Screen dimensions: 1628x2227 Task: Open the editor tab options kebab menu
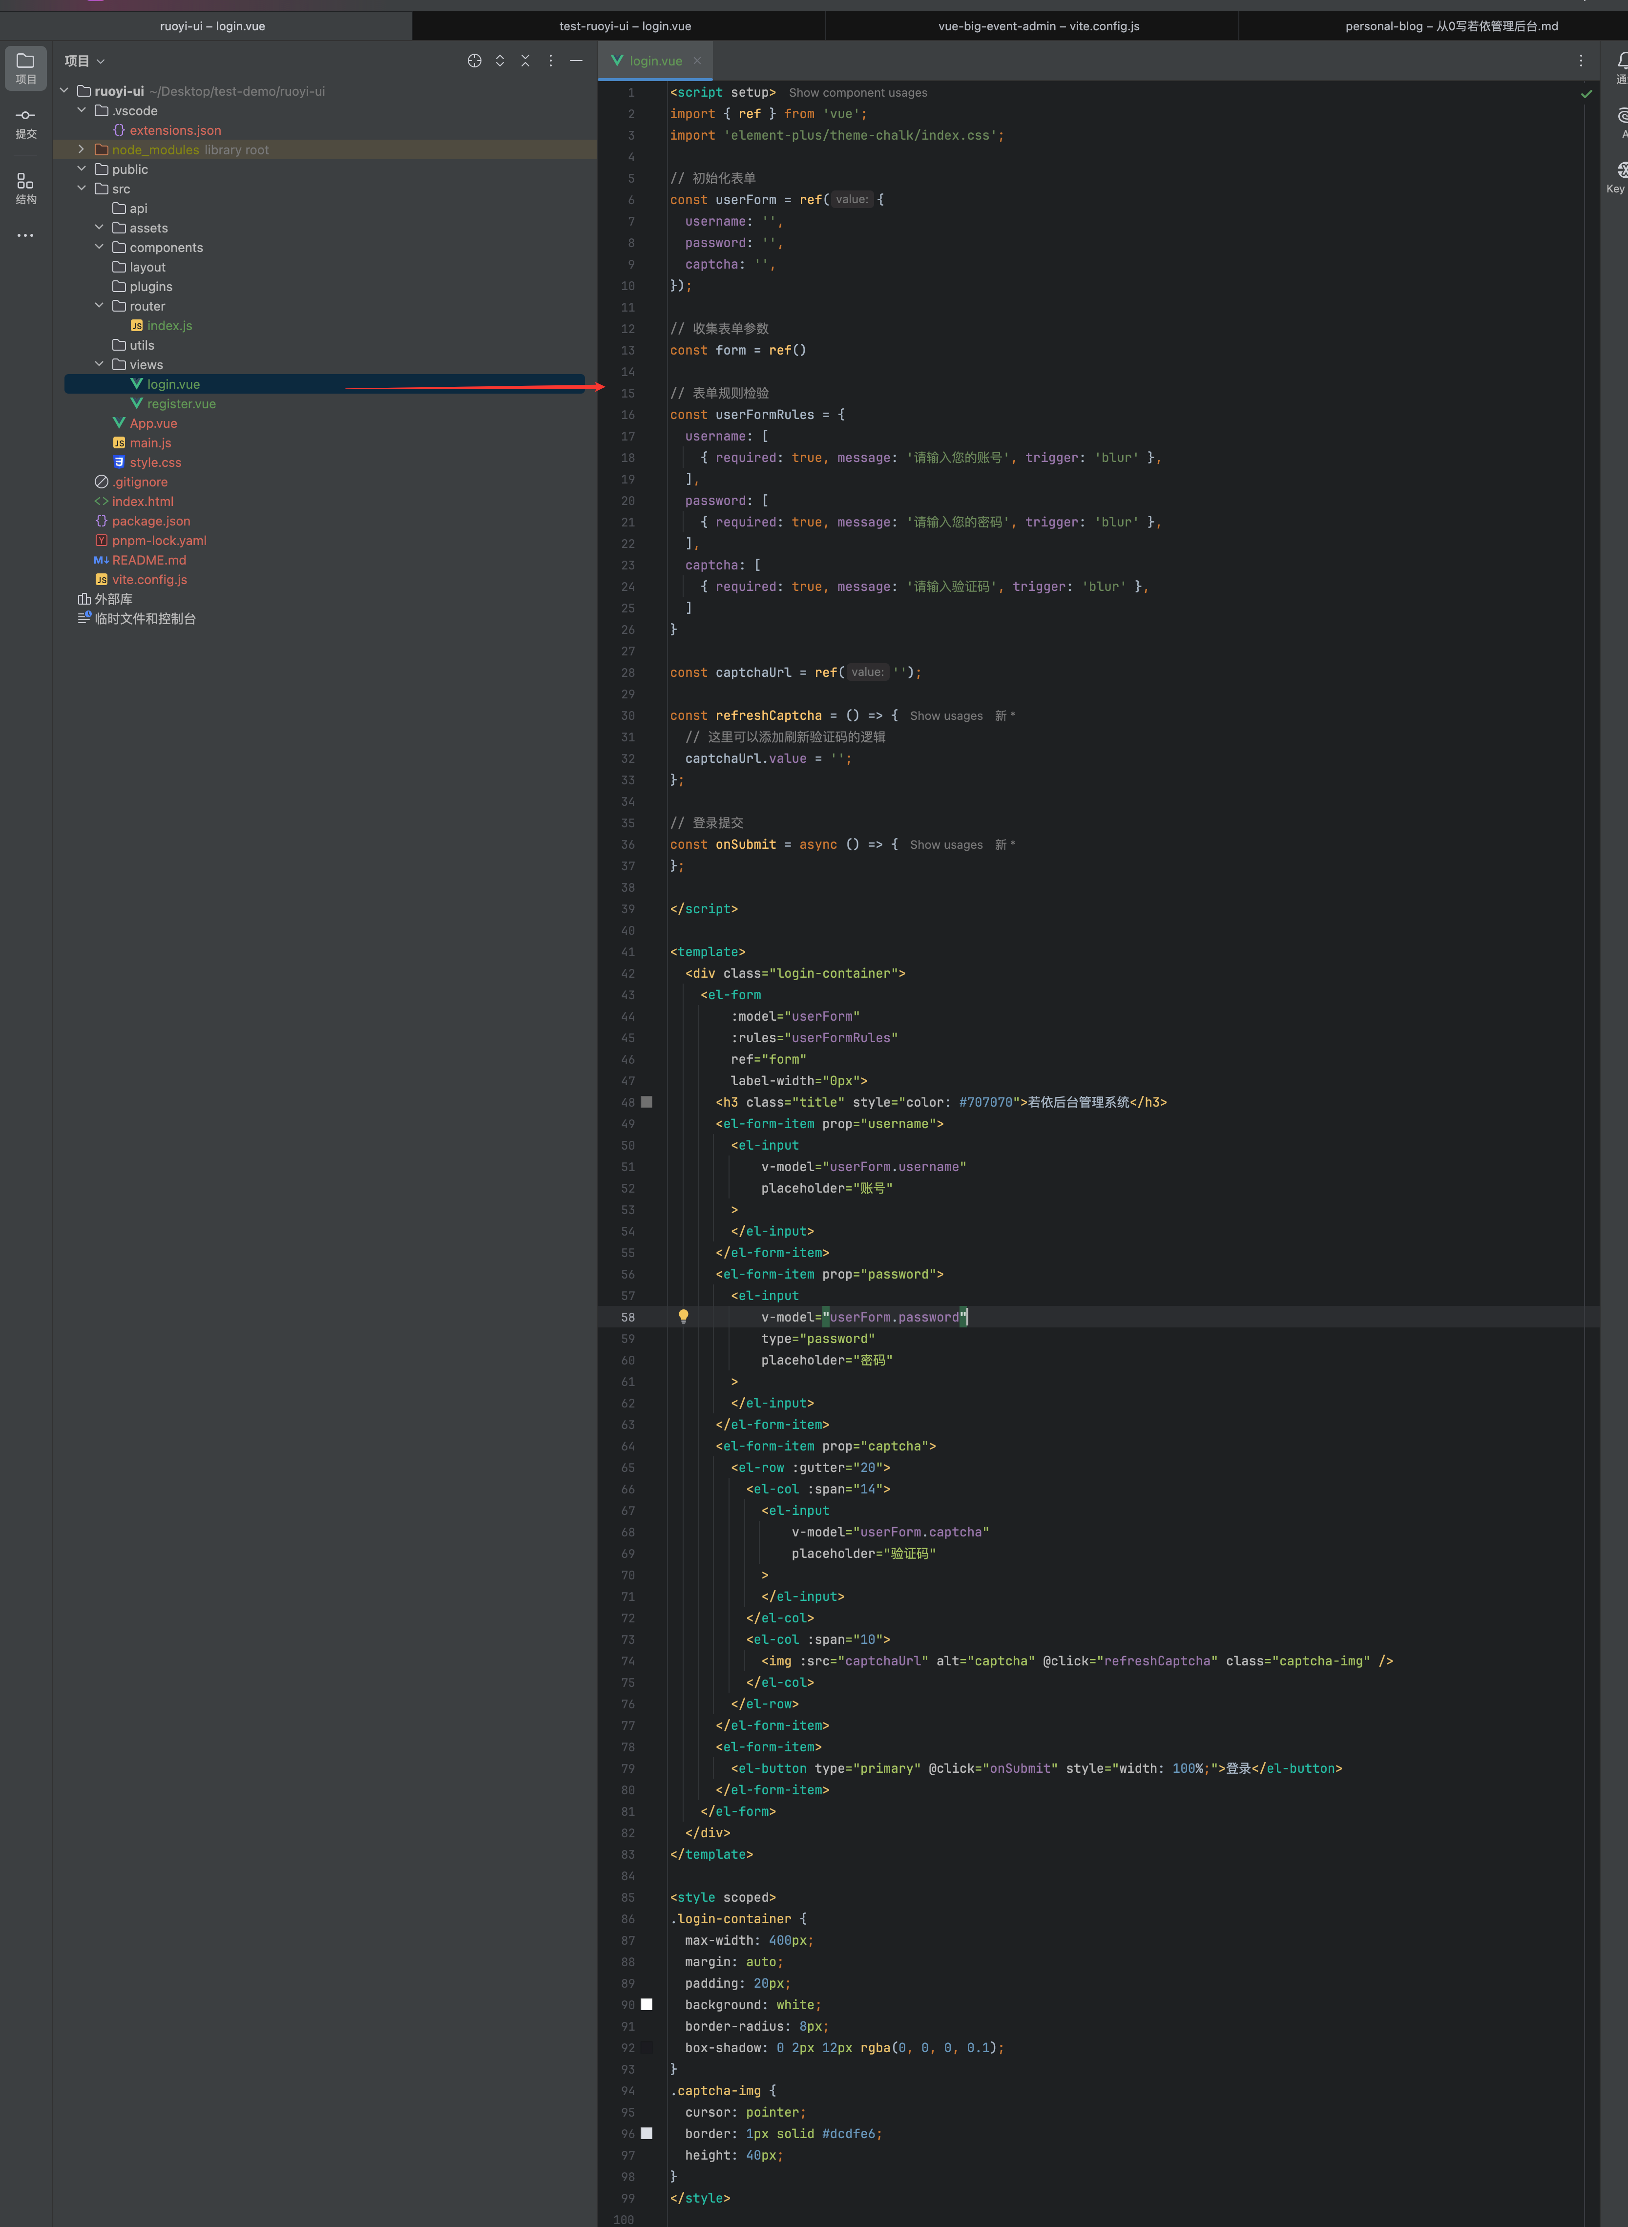[1581, 61]
